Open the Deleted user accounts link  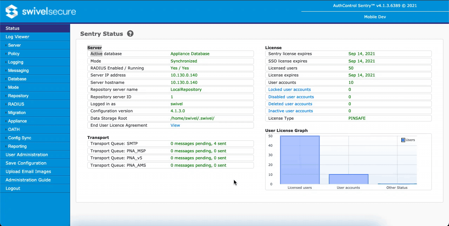click(290, 104)
